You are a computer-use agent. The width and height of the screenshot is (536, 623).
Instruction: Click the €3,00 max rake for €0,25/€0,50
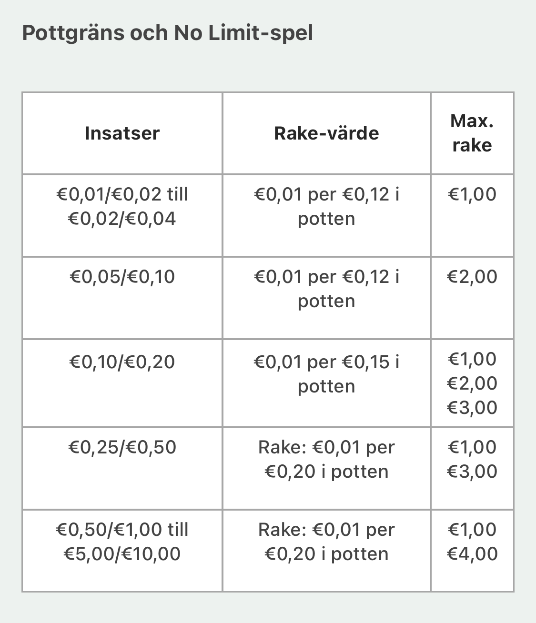(472, 472)
